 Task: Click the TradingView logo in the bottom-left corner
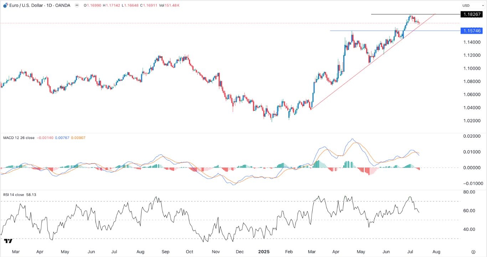click(x=9, y=241)
